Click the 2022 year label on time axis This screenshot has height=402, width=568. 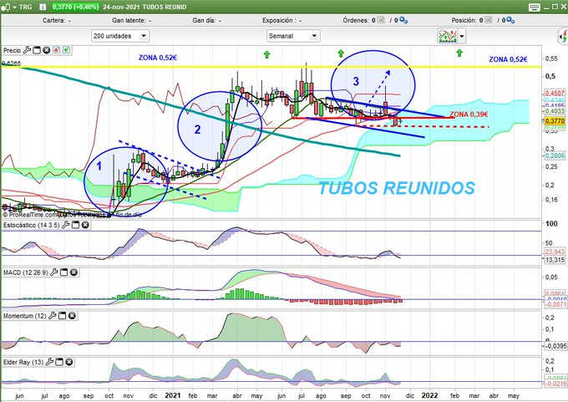coord(429,395)
